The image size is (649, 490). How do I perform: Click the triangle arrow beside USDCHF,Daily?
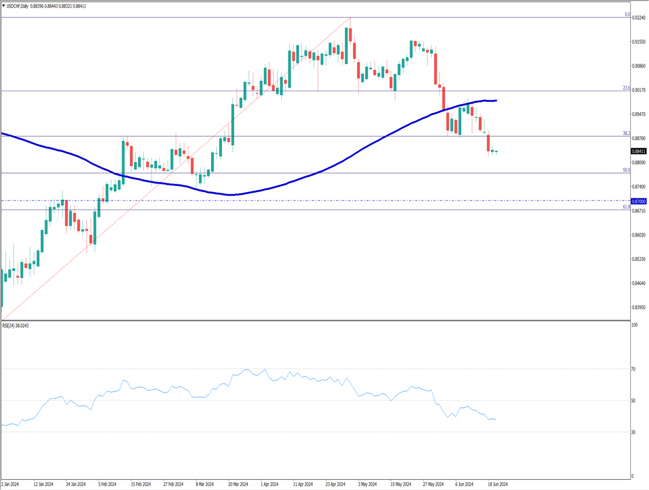tap(4, 6)
